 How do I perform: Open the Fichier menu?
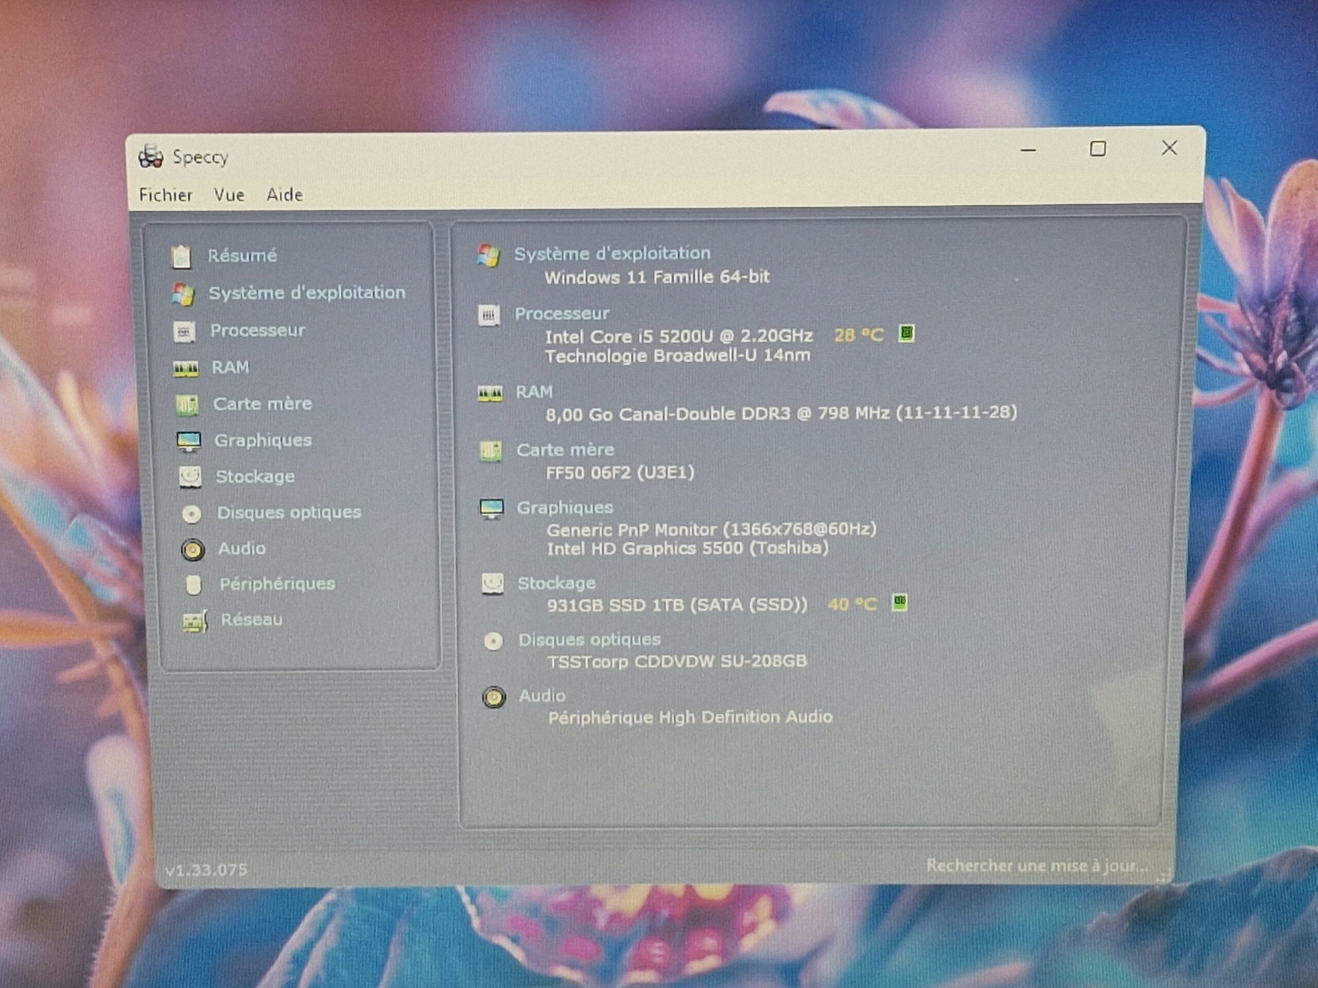[x=166, y=196]
